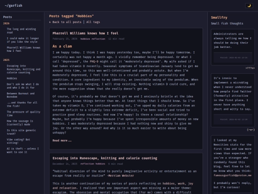The image size is (258, 194).
Task: Click 'December 14, 2025' post date
Action: pyautogui.click(x=65, y=164)
